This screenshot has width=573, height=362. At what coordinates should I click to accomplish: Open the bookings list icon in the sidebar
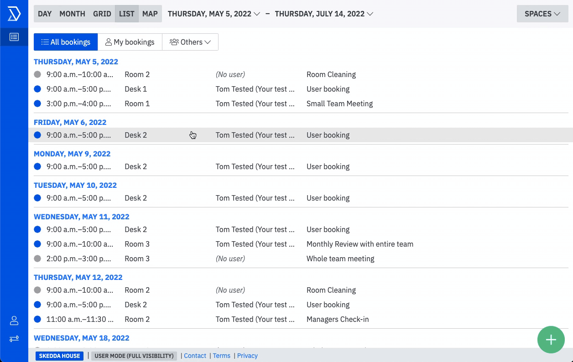(14, 36)
